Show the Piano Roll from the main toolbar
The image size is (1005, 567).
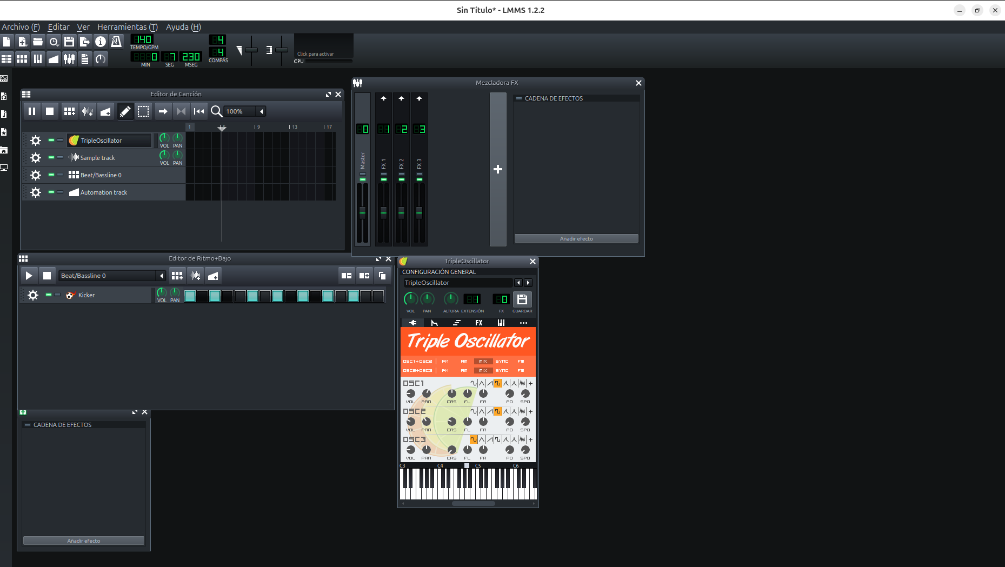tap(38, 59)
